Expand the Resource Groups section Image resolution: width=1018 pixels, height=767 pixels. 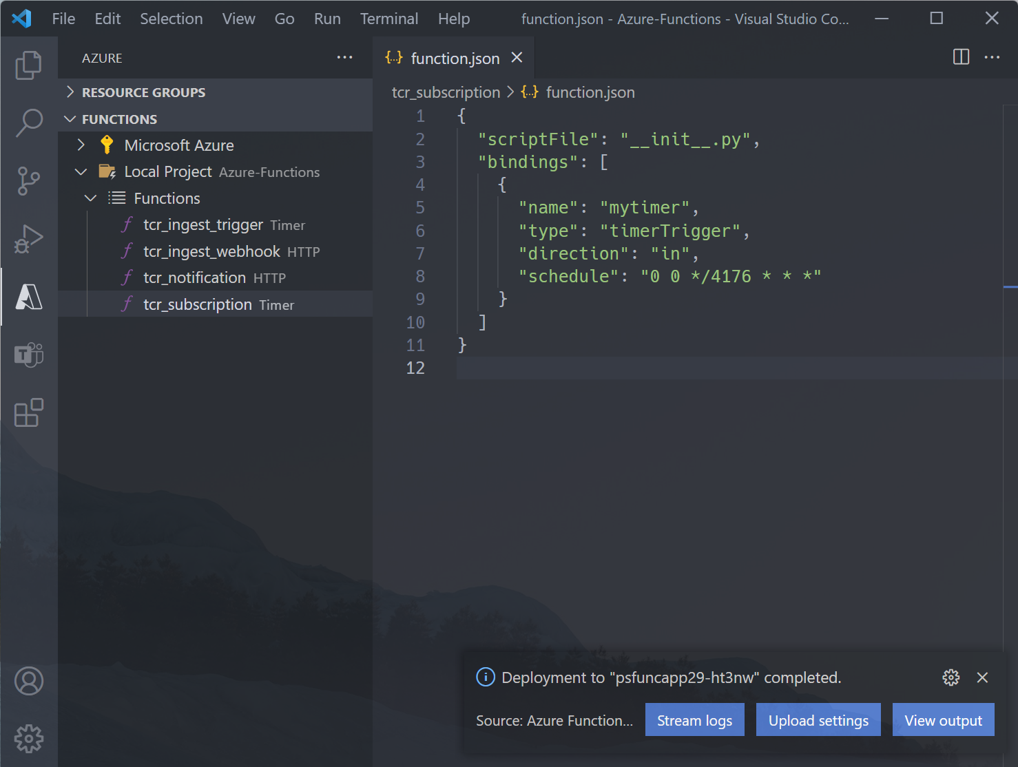(x=215, y=92)
